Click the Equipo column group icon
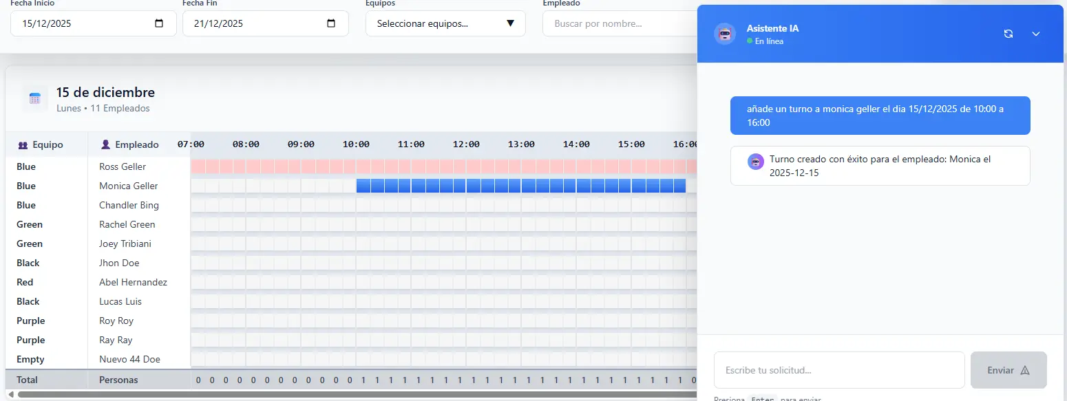Screen dimensions: 1067x401 coord(23,145)
